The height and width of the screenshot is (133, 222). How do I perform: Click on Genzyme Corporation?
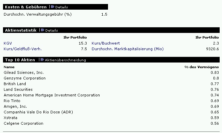pos(25,78)
